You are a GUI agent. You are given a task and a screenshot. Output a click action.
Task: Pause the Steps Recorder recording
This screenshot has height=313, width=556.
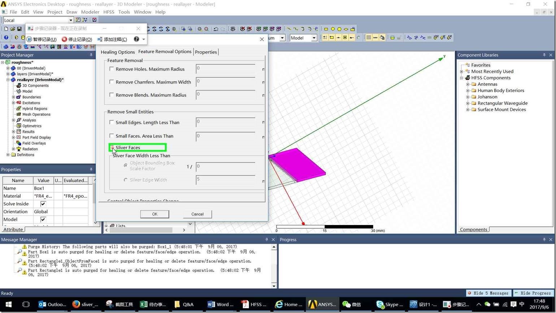42,39
